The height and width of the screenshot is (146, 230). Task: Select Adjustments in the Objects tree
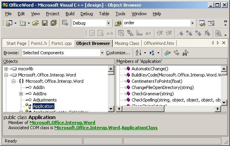tap(45, 100)
